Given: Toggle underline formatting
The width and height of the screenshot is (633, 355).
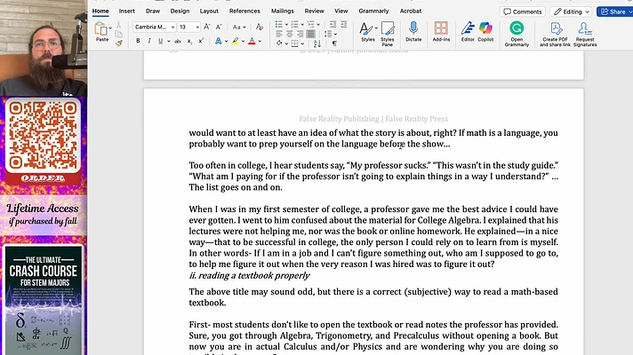Looking at the screenshot, I should click(x=160, y=41).
